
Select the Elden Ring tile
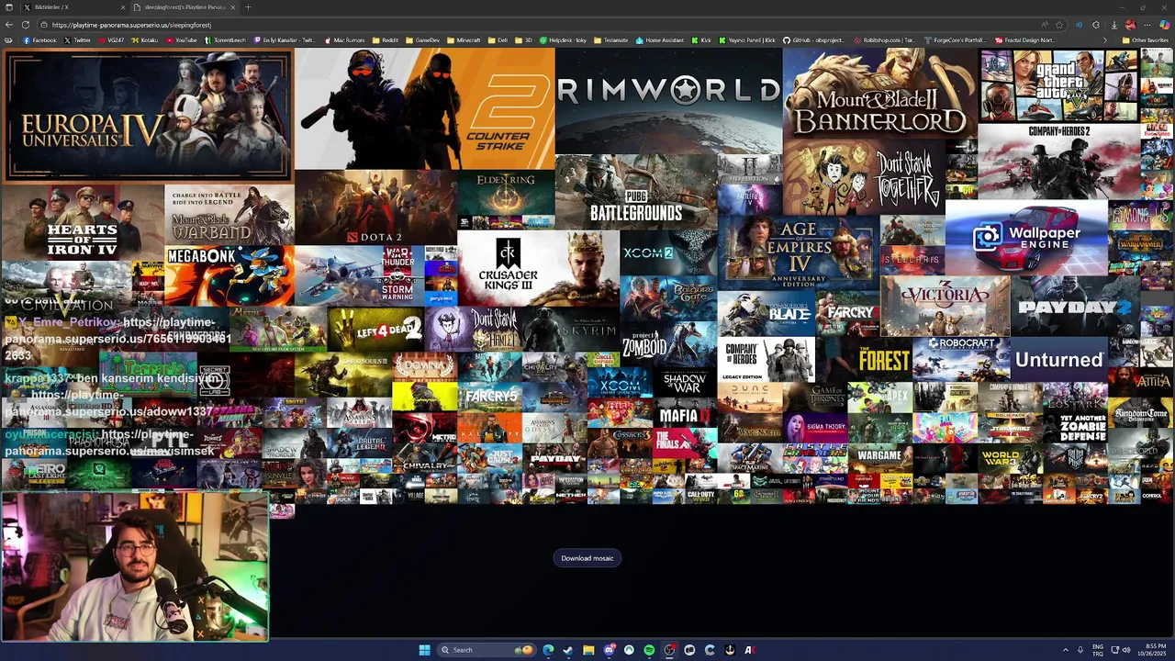pyautogui.click(x=506, y=193)
